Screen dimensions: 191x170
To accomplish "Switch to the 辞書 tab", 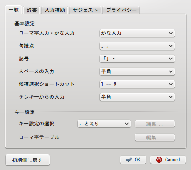I will click(32, 10).
